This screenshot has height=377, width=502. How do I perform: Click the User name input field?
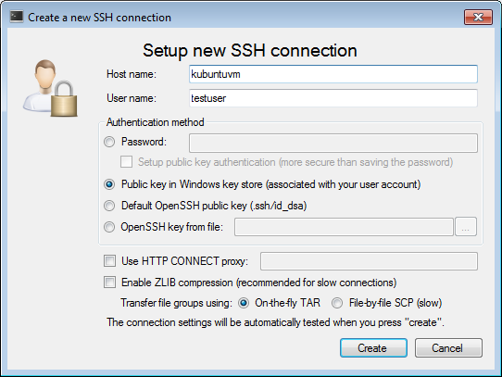tap(333, 98)
